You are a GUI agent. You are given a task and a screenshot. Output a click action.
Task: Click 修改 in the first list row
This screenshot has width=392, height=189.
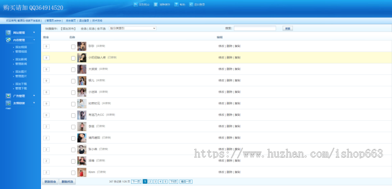(x=221, y=46)
